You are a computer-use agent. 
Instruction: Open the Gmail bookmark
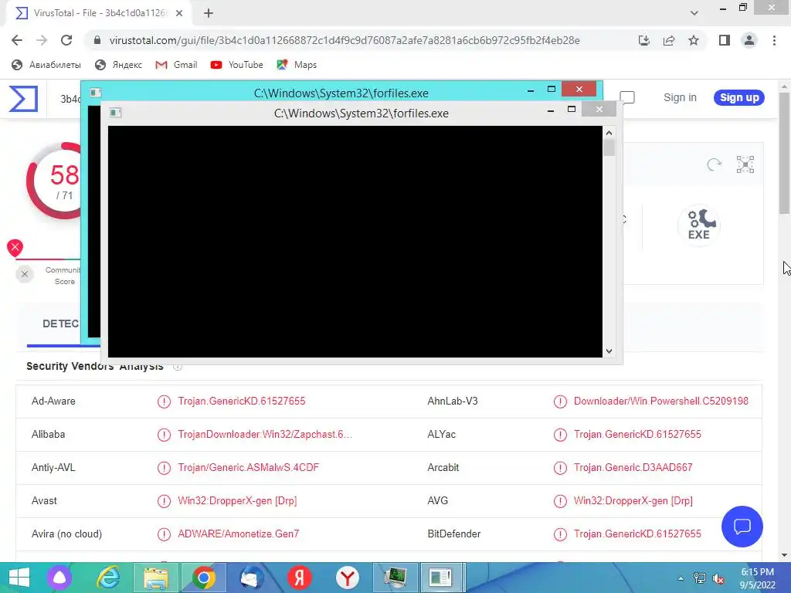click(176, 65)
